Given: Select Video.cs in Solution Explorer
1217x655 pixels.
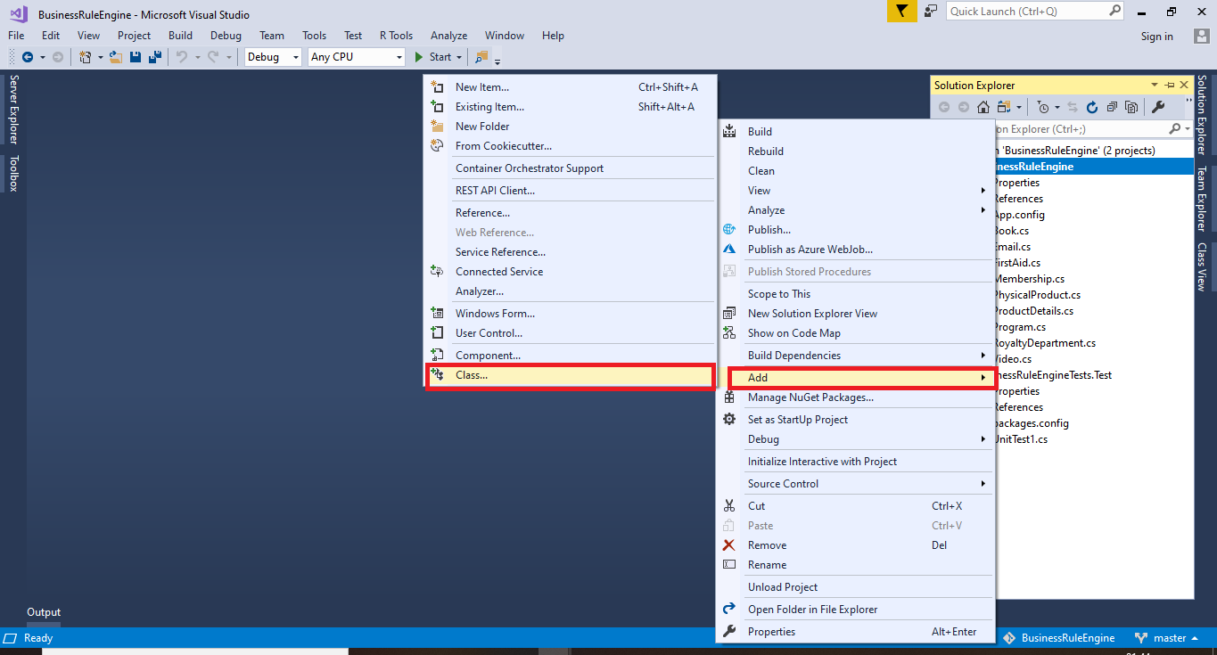Looking at the screenshot, I should pyautogui.click(x=1013, y=359).
